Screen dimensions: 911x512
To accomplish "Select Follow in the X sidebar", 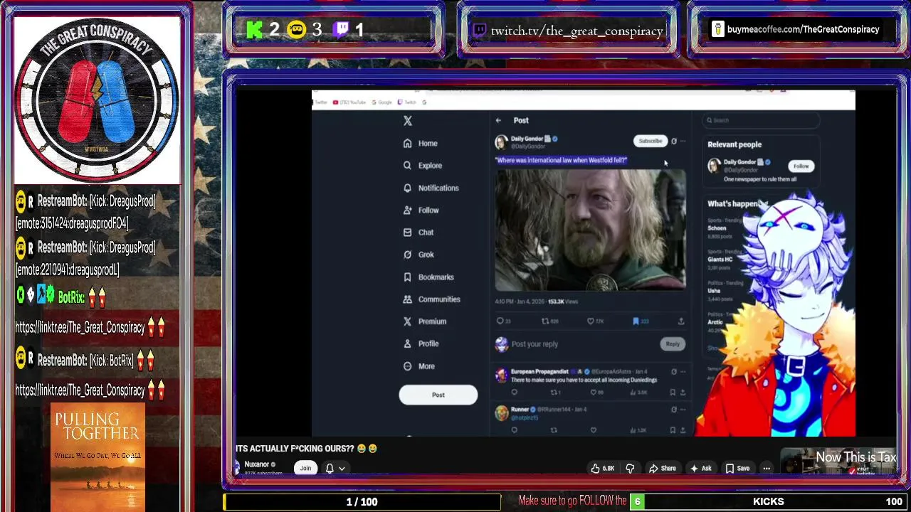I will [x=421, y=210].
